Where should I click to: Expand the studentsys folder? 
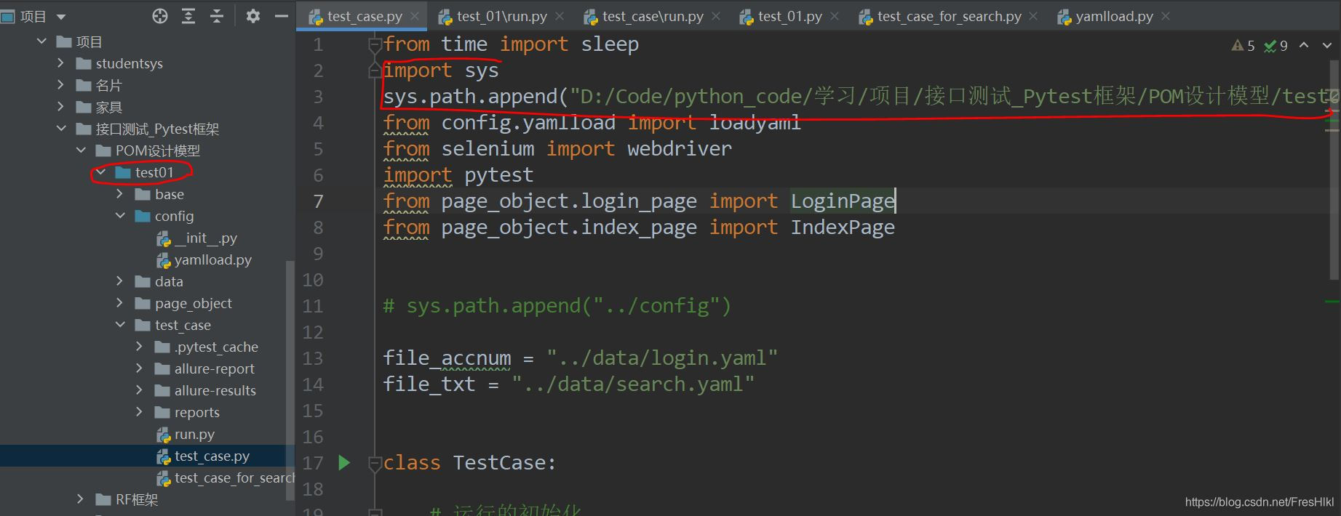61,63
